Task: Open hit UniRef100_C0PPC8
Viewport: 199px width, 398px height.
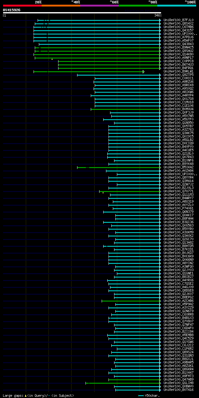Action: point(178,61)
